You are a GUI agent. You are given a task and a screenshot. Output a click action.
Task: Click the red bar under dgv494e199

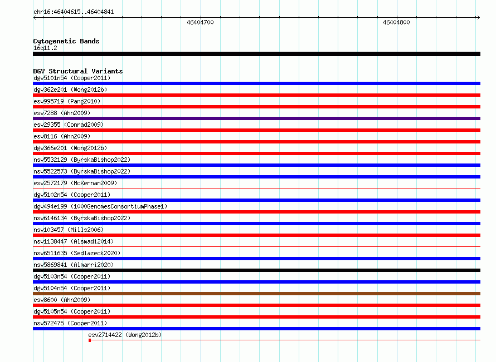(x=256, y=212)
